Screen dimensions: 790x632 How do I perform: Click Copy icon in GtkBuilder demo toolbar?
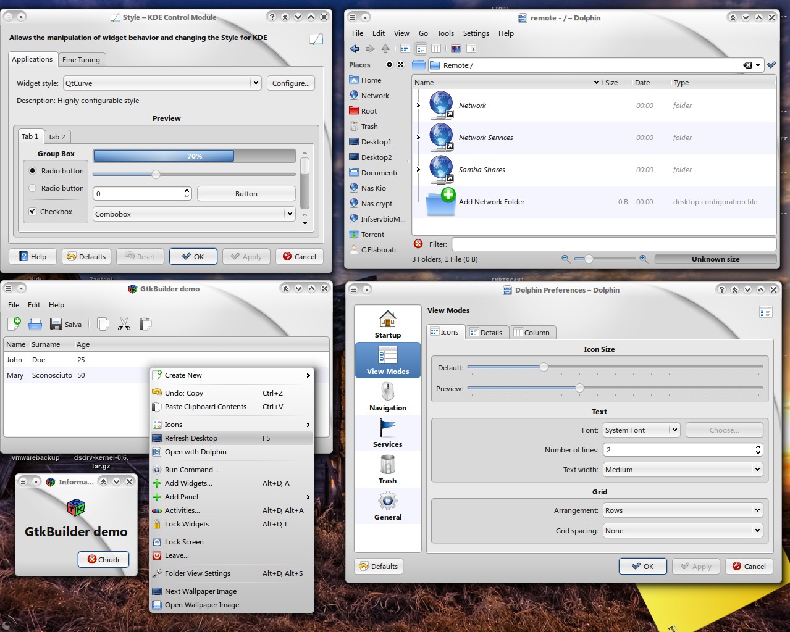pos(103,324)
